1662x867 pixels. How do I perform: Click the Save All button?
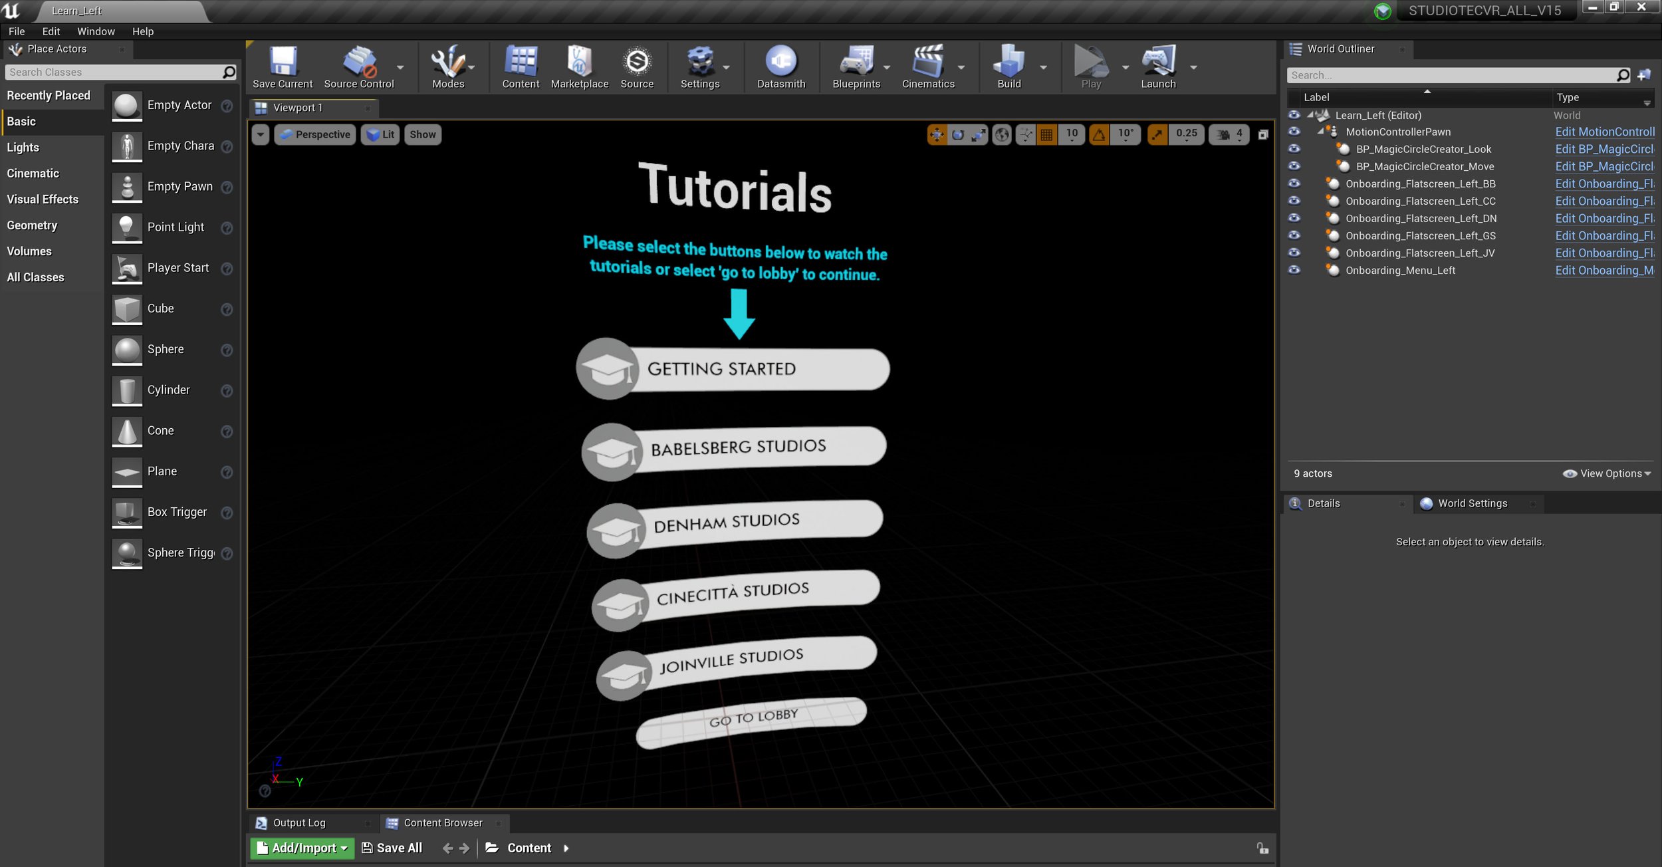pyautogui.click(x=392, y=848)
